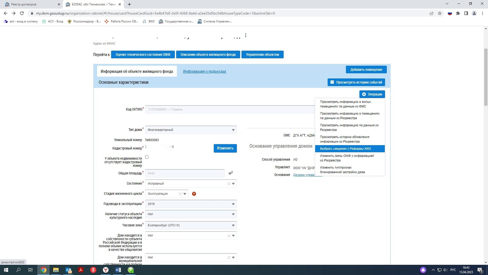Screen dimensions: 488x275
Task: Open the Chrome profile avatar icon
Action: tap(474, 13)
